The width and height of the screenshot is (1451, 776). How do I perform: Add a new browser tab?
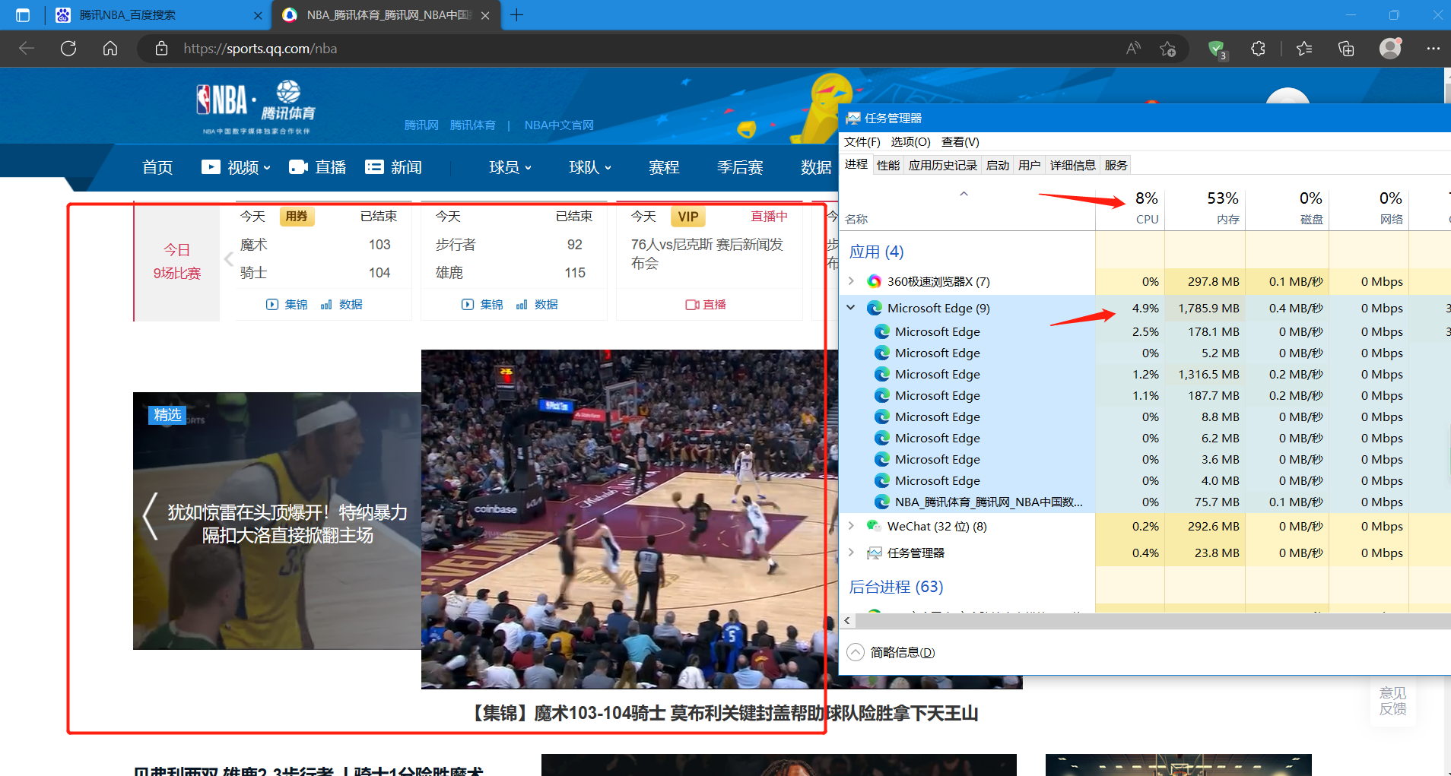[516, 14]
